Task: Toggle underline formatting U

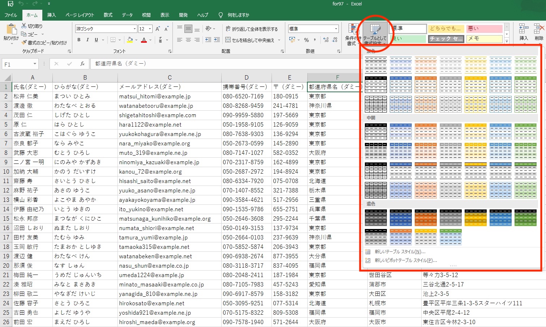Action: [x=96, y=40]
